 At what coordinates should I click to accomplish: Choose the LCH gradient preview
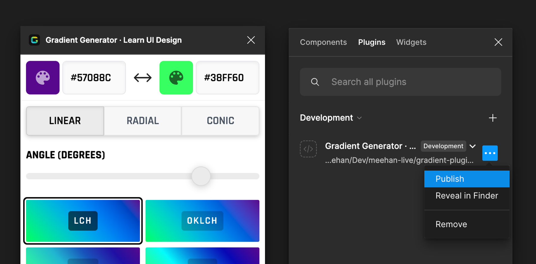click(83, 221)
